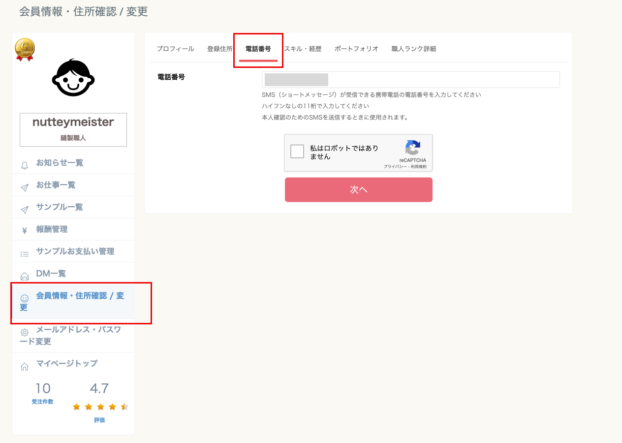Click the 受注件数 label

tap(42, 402)
